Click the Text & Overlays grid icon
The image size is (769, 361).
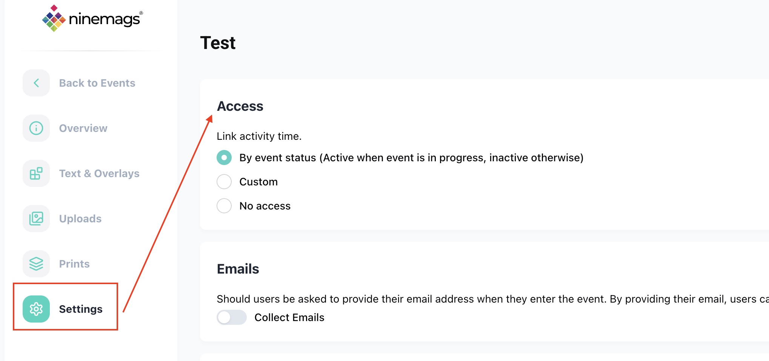point(36,173)
